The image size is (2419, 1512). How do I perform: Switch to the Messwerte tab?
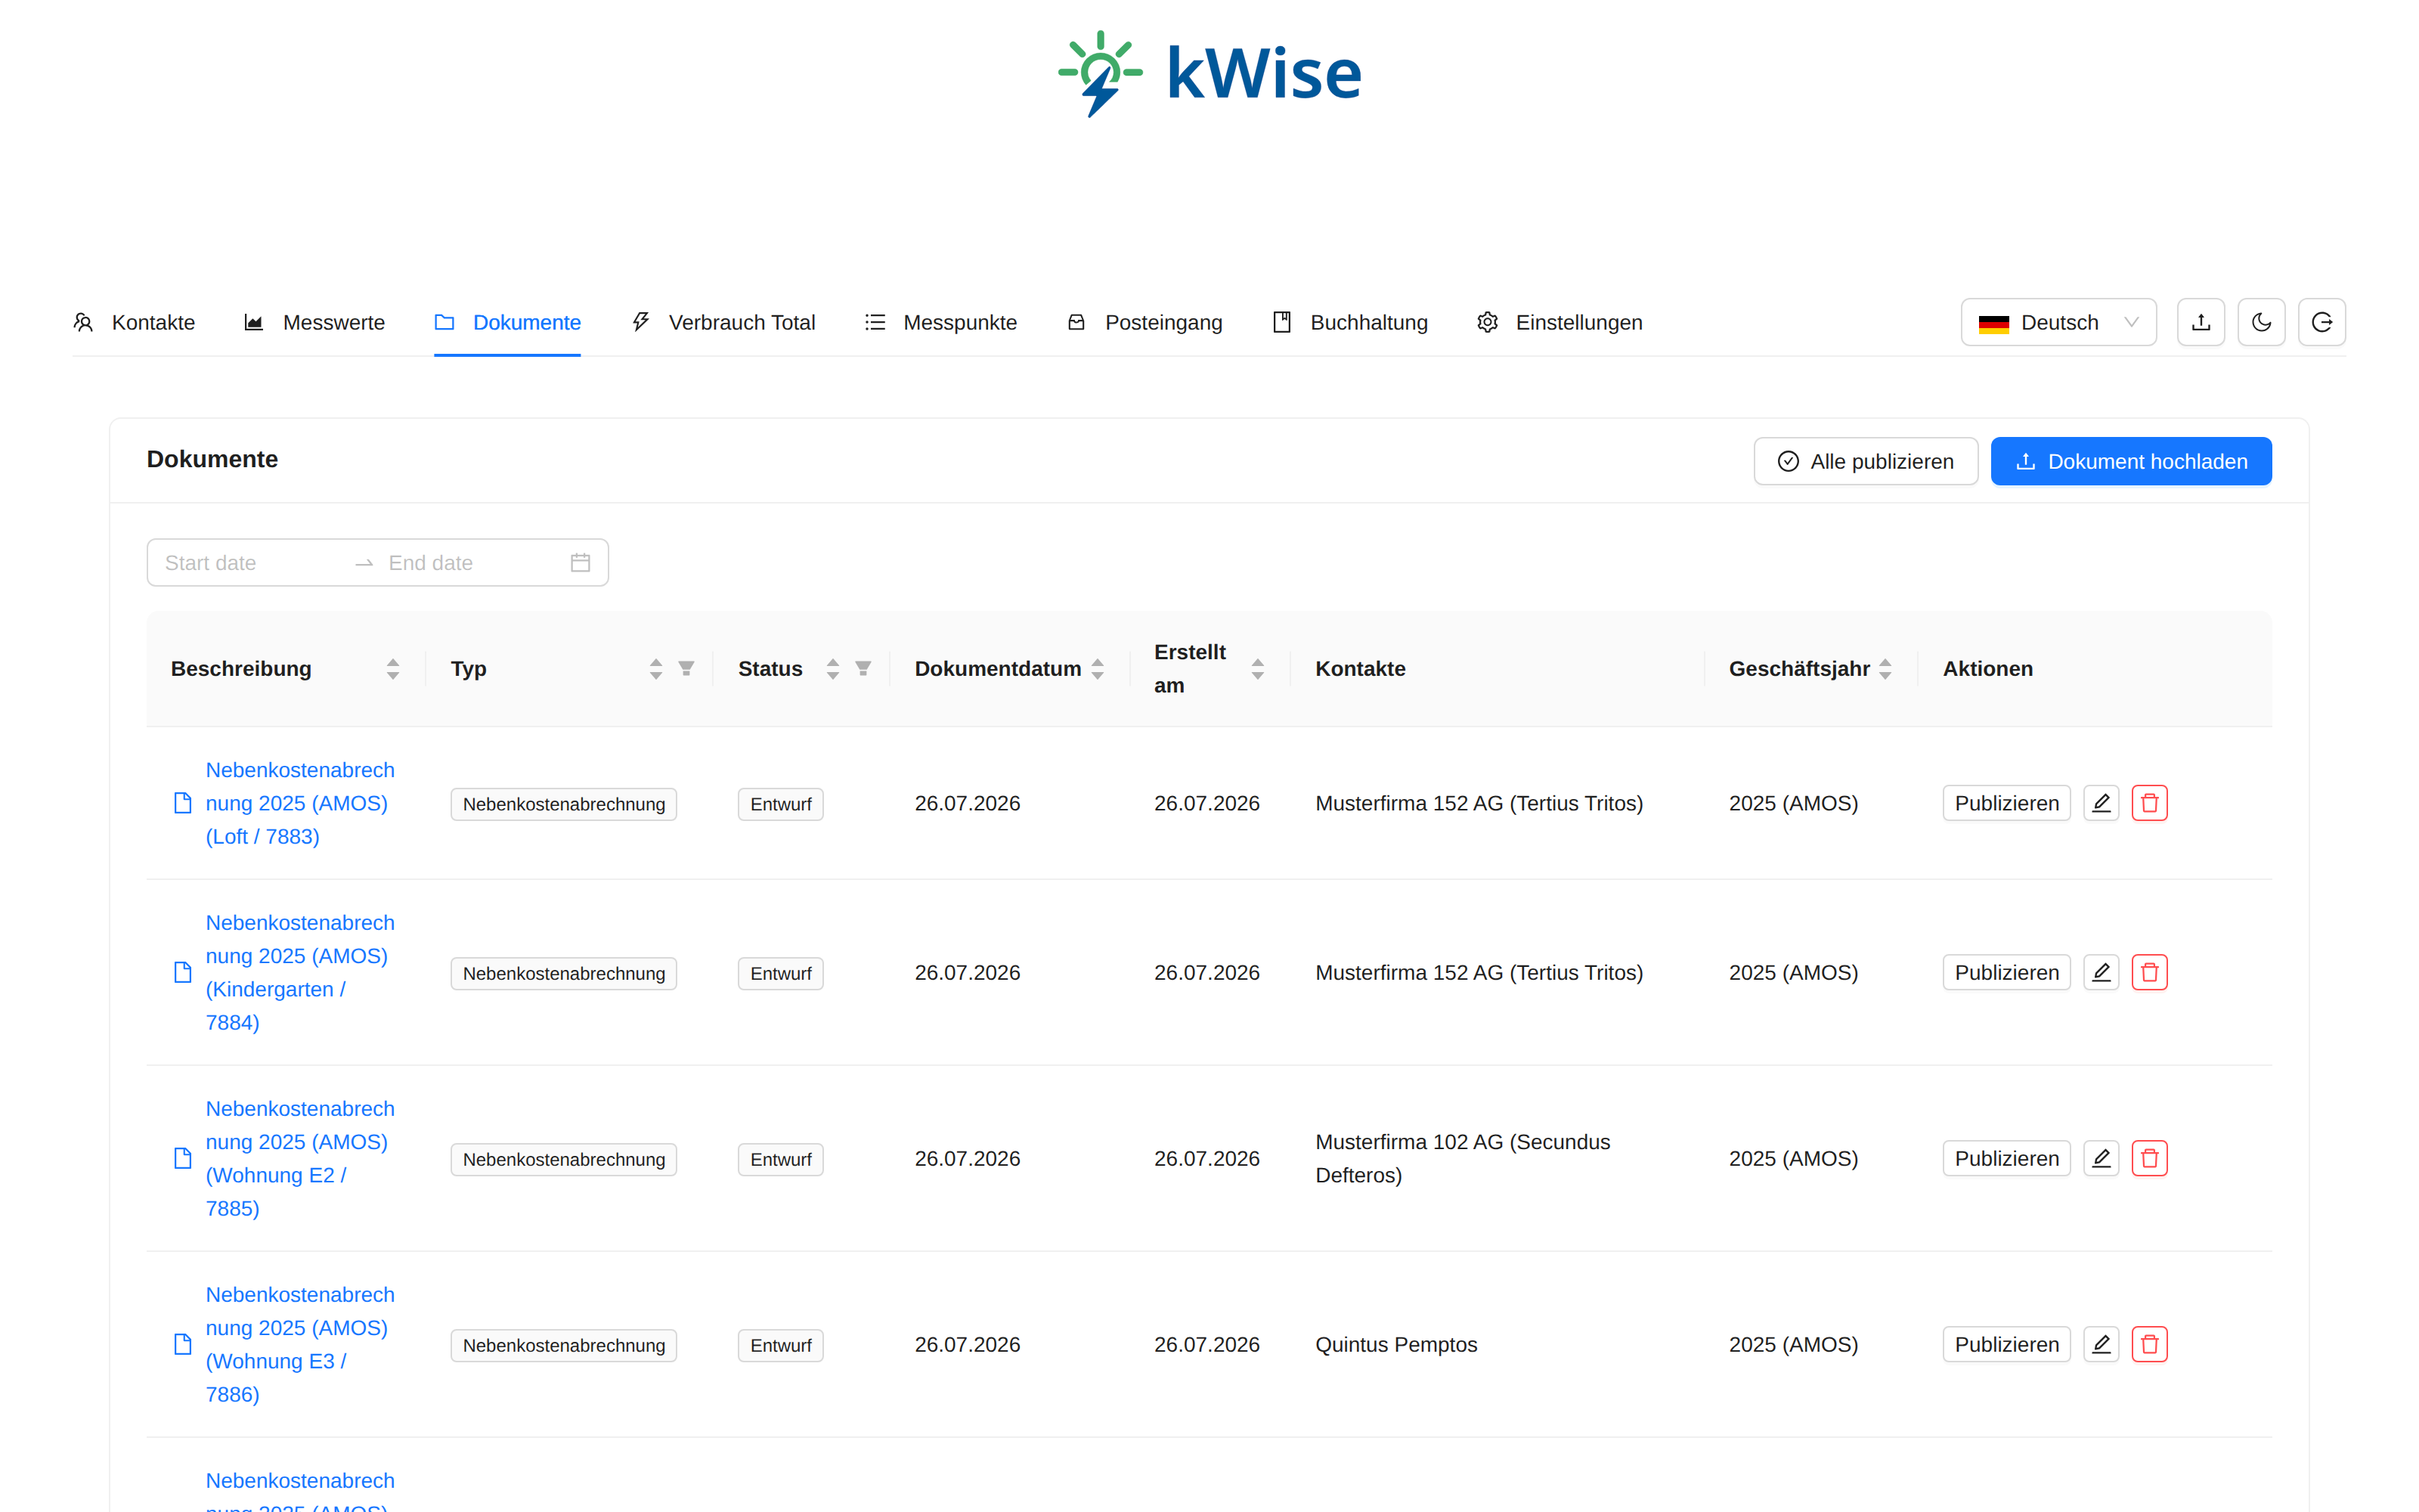(315, 322)
